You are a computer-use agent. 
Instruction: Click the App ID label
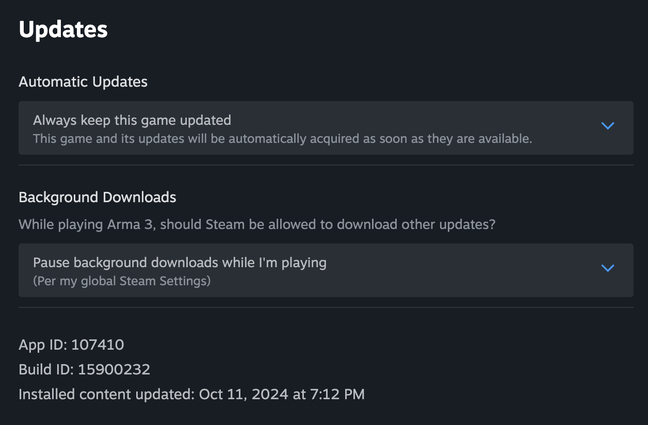(x=43, y=345)
